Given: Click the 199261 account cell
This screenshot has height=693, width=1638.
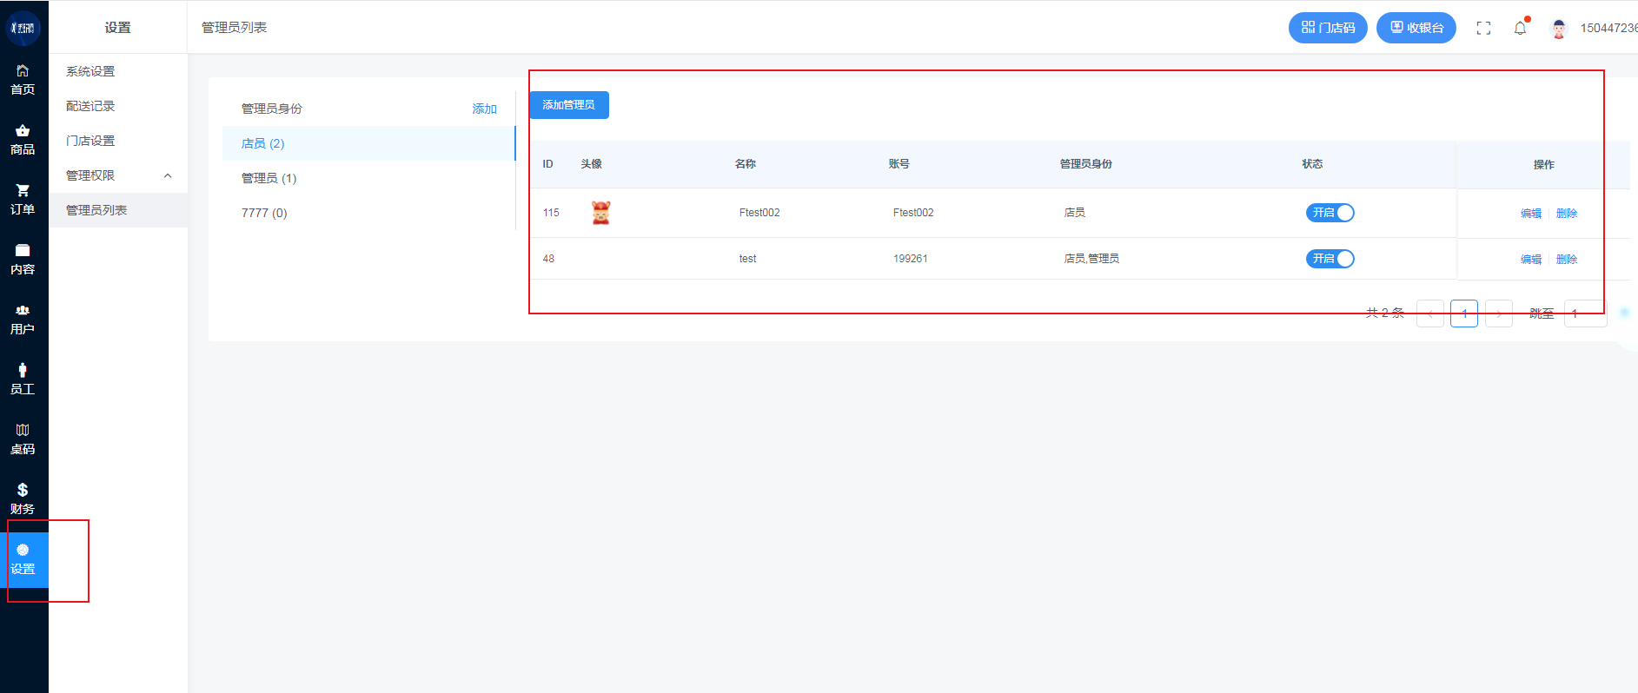Looking at the screenshot, I should point(911,259).
